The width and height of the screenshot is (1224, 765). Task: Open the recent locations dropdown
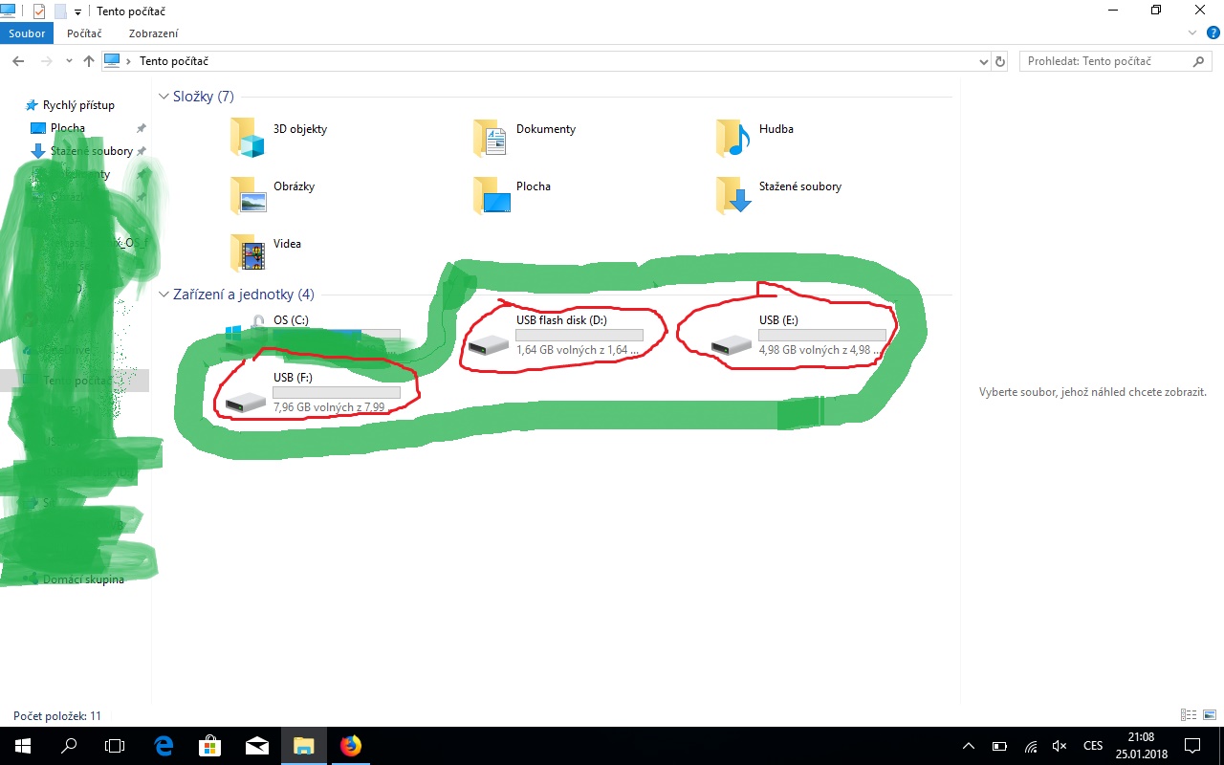(69, 61)
